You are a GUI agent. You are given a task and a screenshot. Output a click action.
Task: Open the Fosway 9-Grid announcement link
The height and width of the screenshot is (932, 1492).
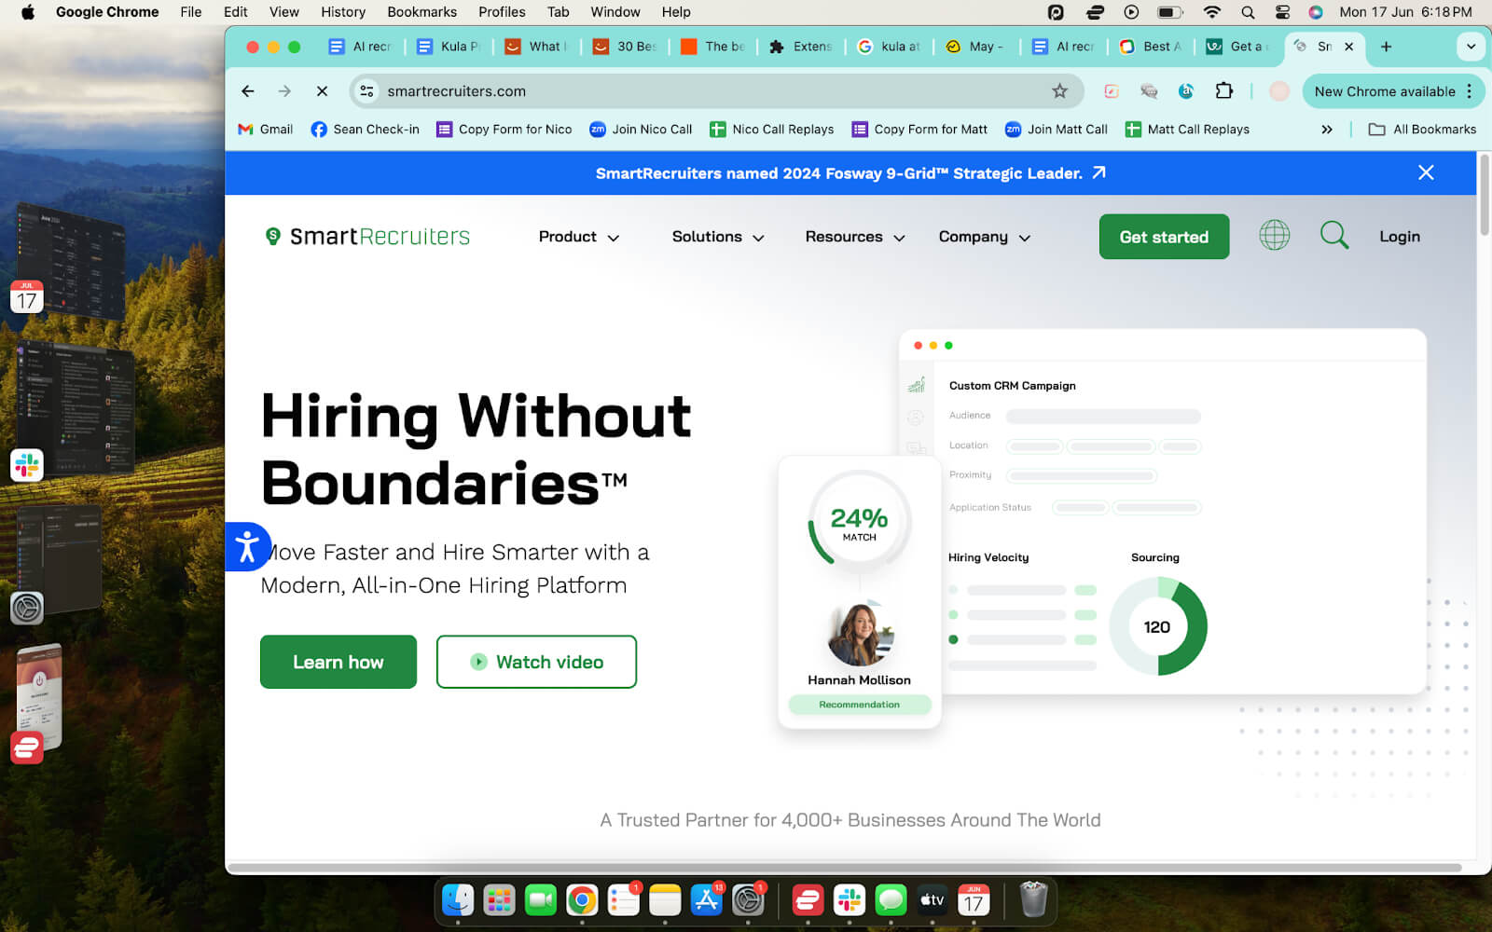(x=850, y=173)
